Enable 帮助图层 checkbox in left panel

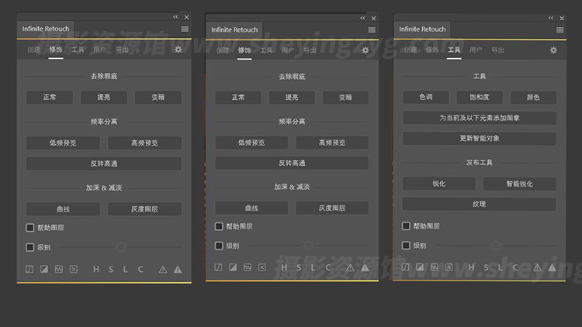click(30, 228)
